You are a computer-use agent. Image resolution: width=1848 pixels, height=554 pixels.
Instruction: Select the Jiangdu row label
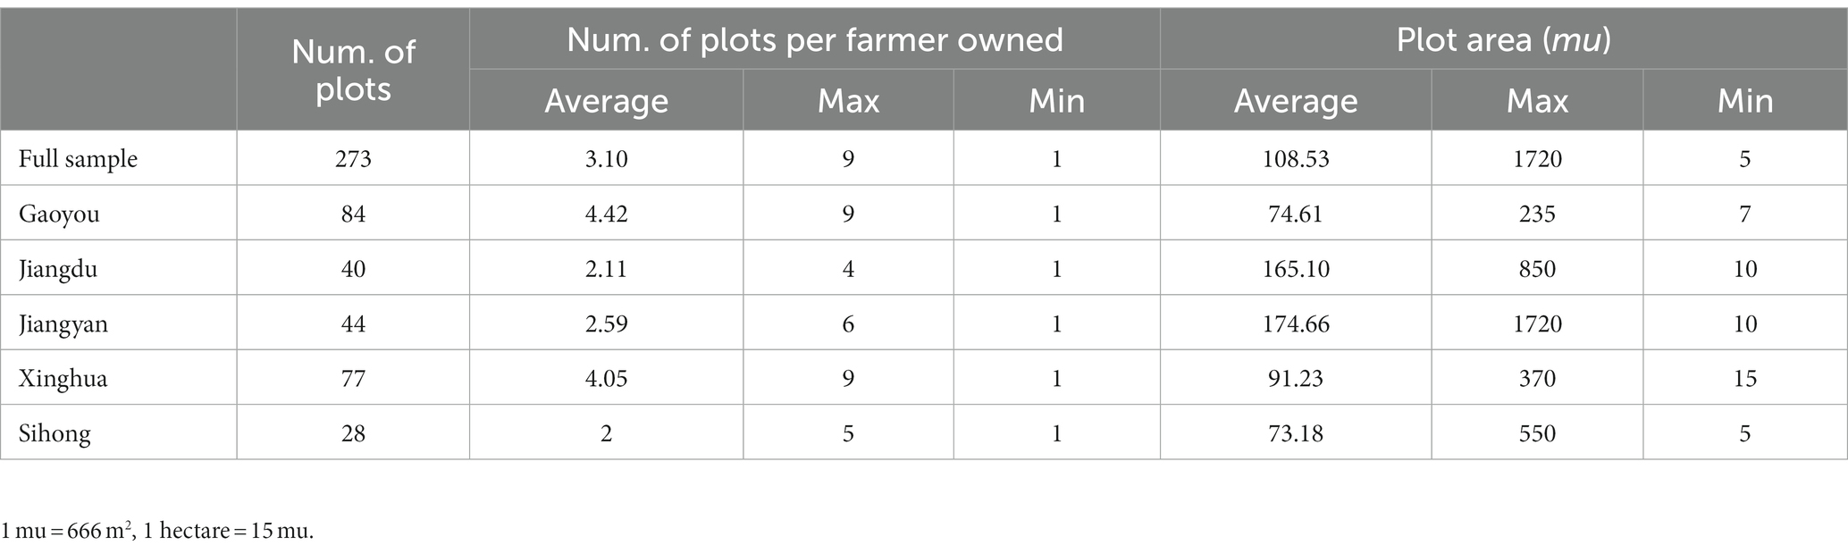click(x=58, y=269)
